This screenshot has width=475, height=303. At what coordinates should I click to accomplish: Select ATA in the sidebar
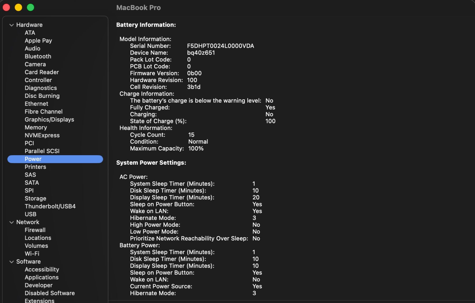[30, 33]
